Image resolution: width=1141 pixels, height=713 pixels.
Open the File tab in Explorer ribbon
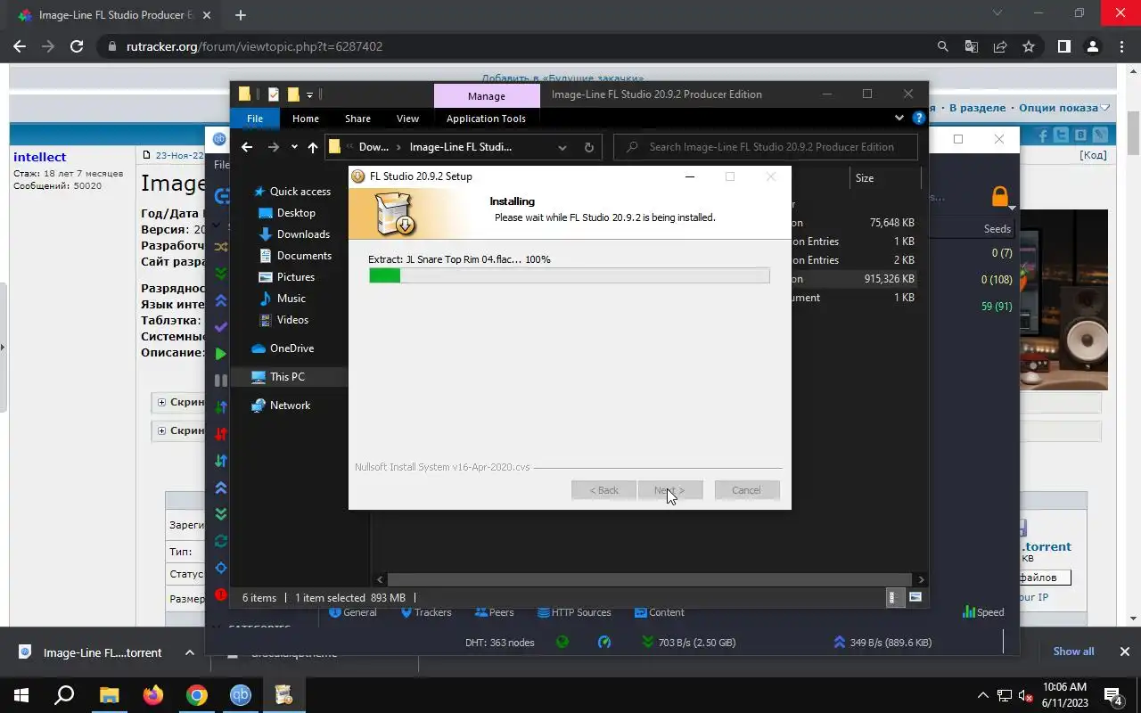(x=255, y=119)
